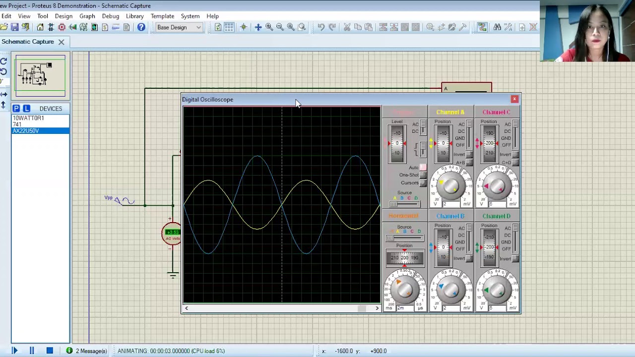Viewport: 635px width, 357px height.
Task: Toggle the trigger Auto button
Action: coord(423,168)
